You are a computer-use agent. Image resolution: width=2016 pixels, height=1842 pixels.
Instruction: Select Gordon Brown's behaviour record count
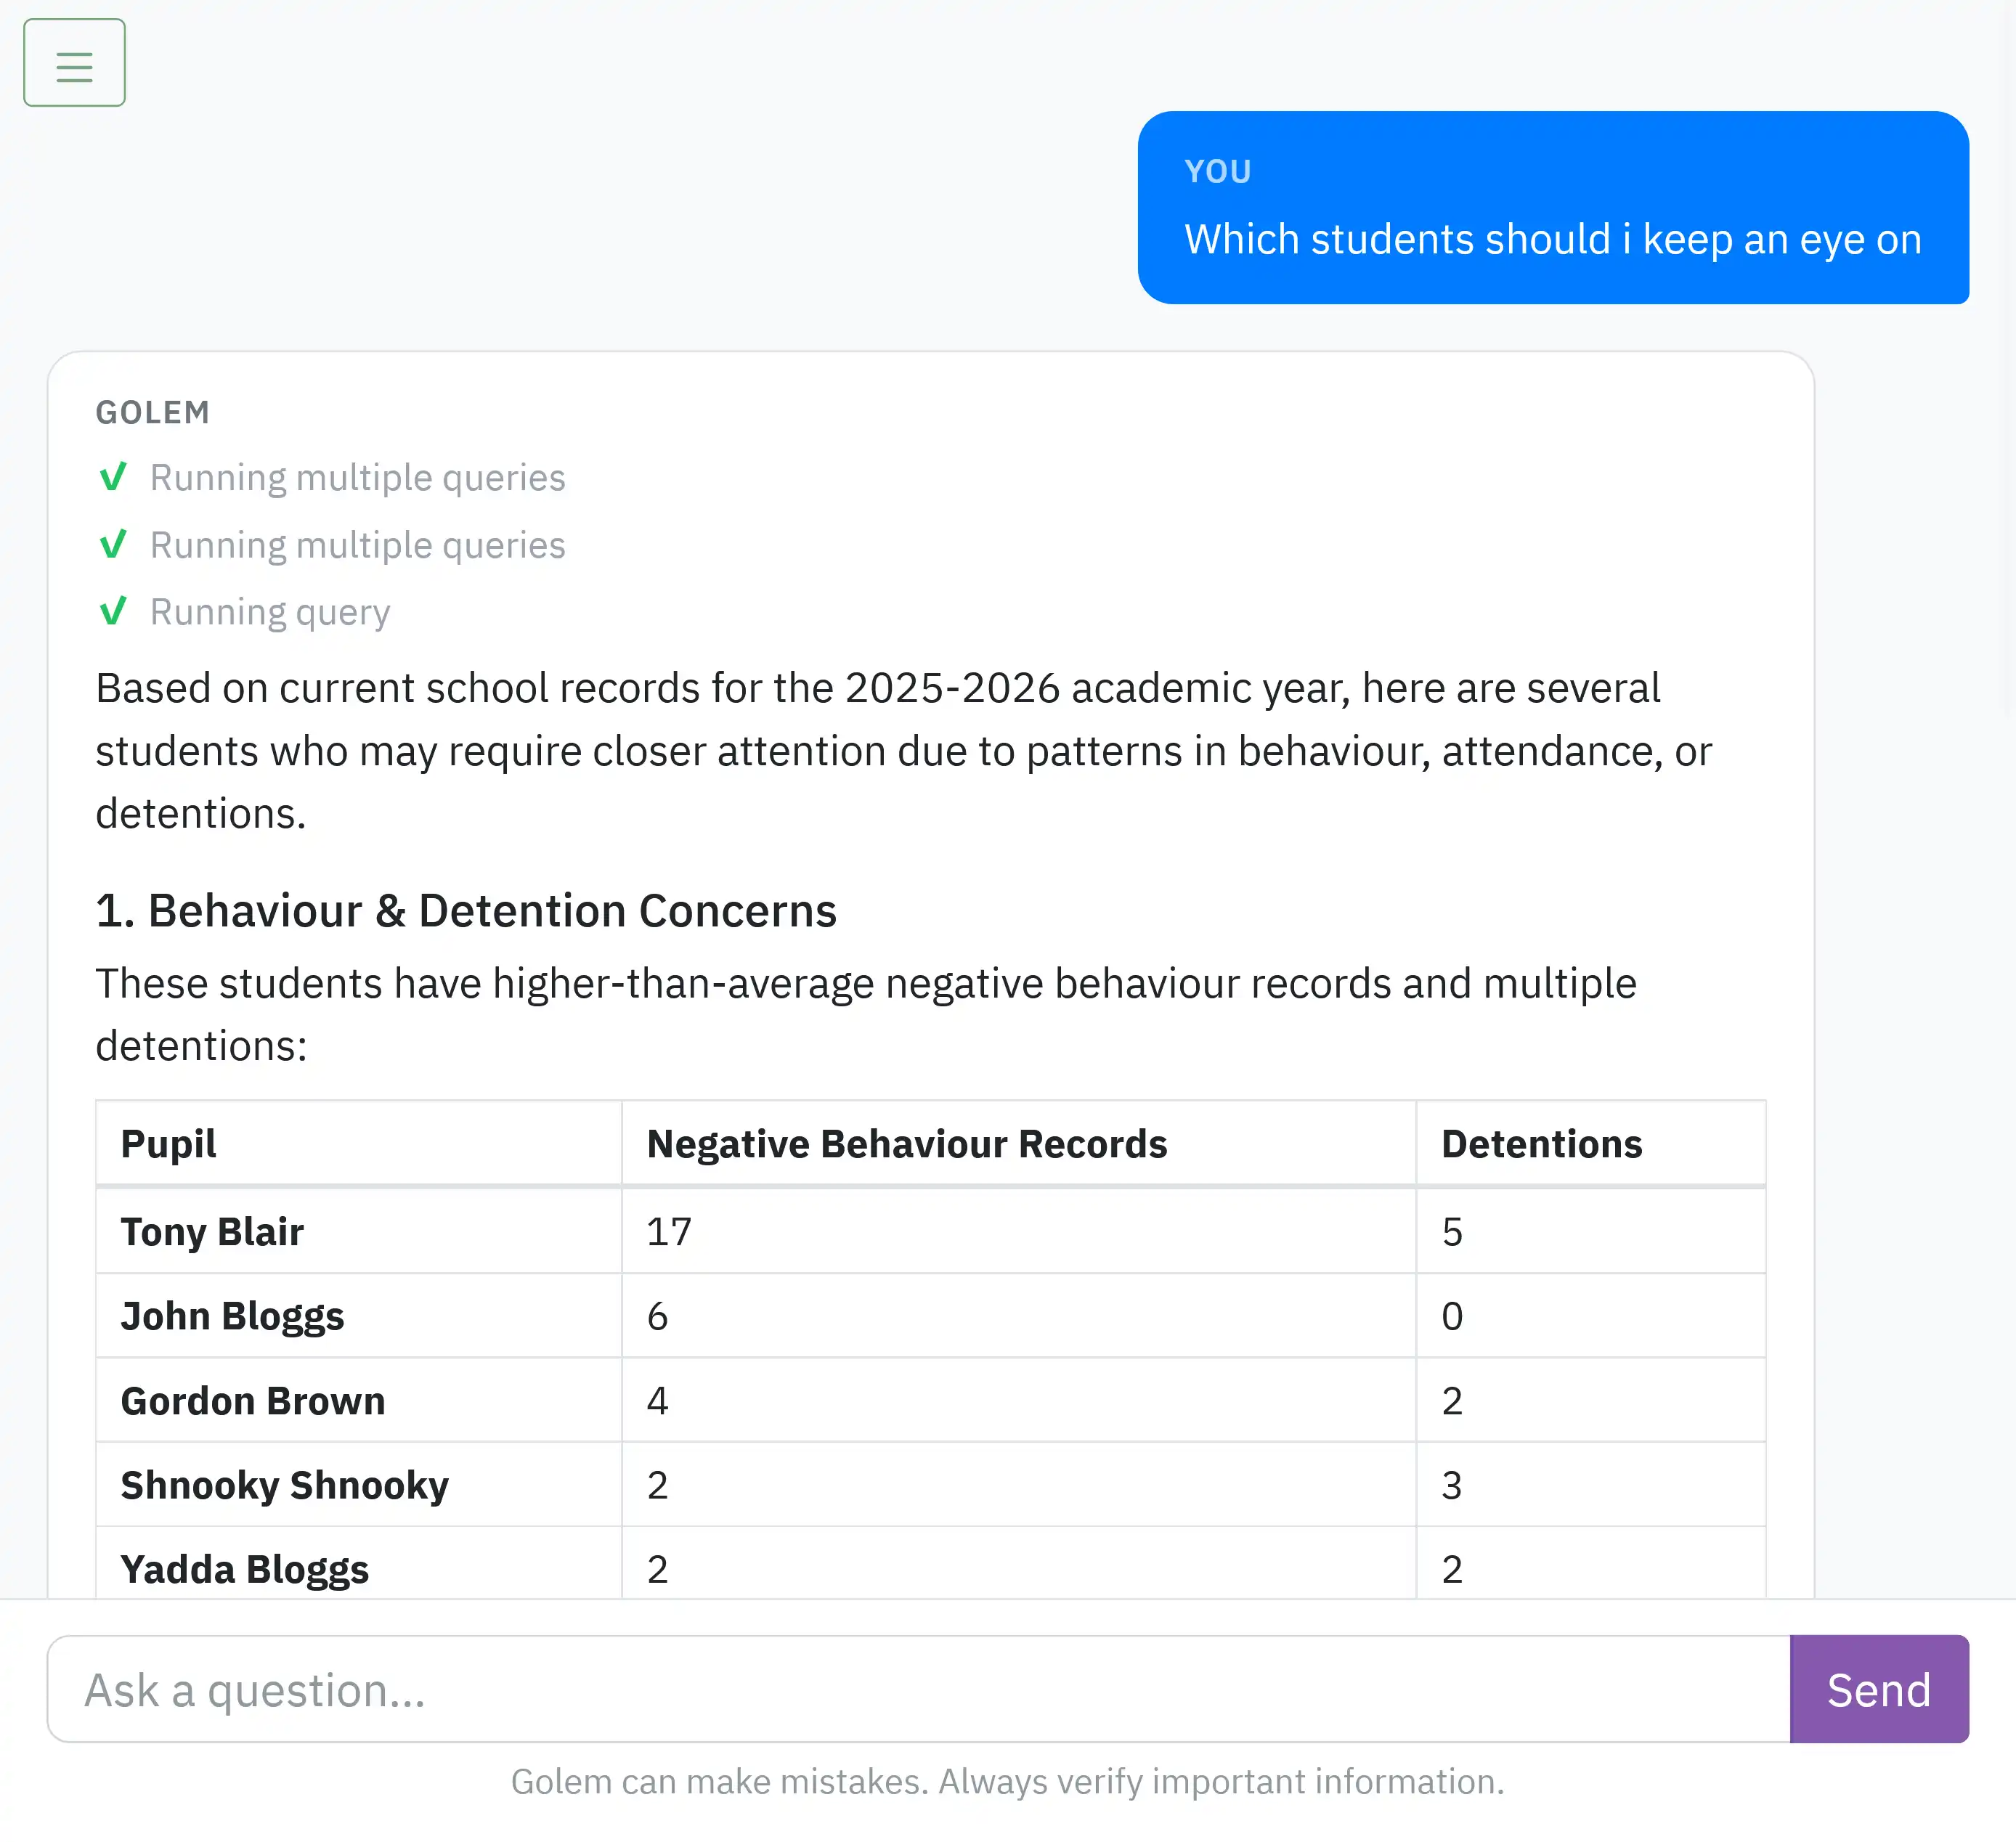point(657,1400)
